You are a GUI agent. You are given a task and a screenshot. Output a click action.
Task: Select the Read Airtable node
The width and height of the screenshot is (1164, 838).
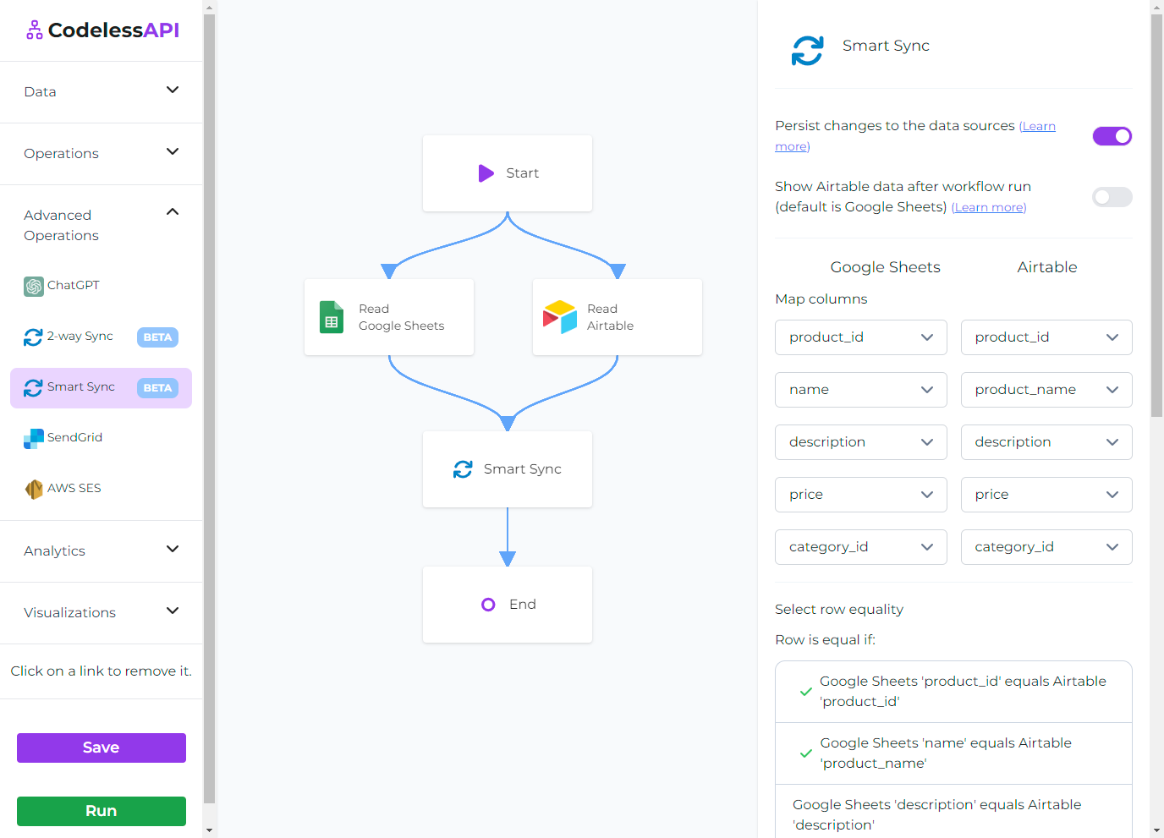[618, 317]
